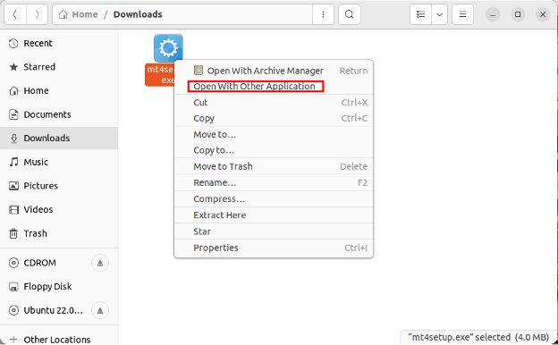558x345 pixels.
Task: Choose Copy to… in the context menu
Action: (x=274, y=150)
